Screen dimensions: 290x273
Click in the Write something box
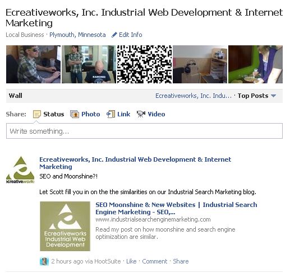point(144,131)
